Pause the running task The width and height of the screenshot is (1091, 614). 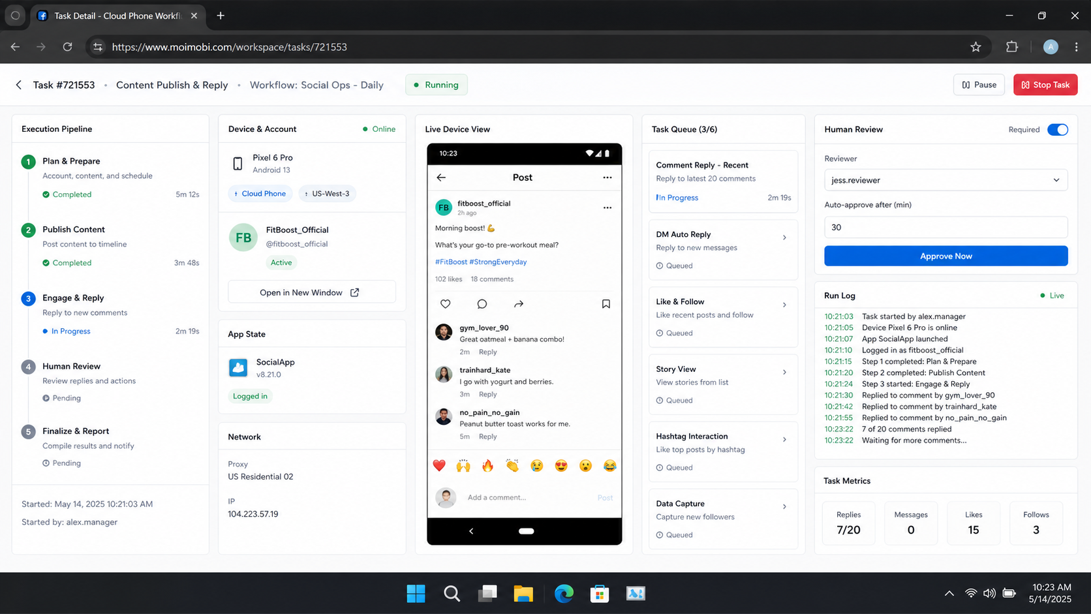979,85
